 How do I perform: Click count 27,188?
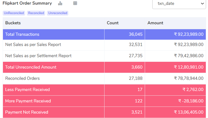tap(136, 78)
